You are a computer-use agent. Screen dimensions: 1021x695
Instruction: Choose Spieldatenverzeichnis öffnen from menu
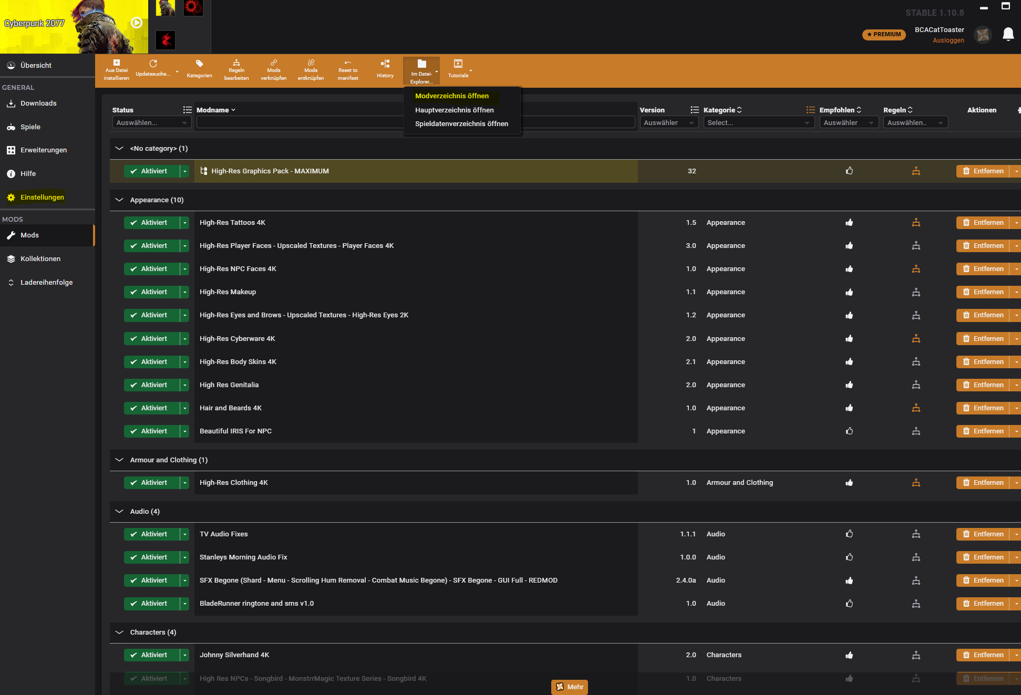[x=461, y=124]
